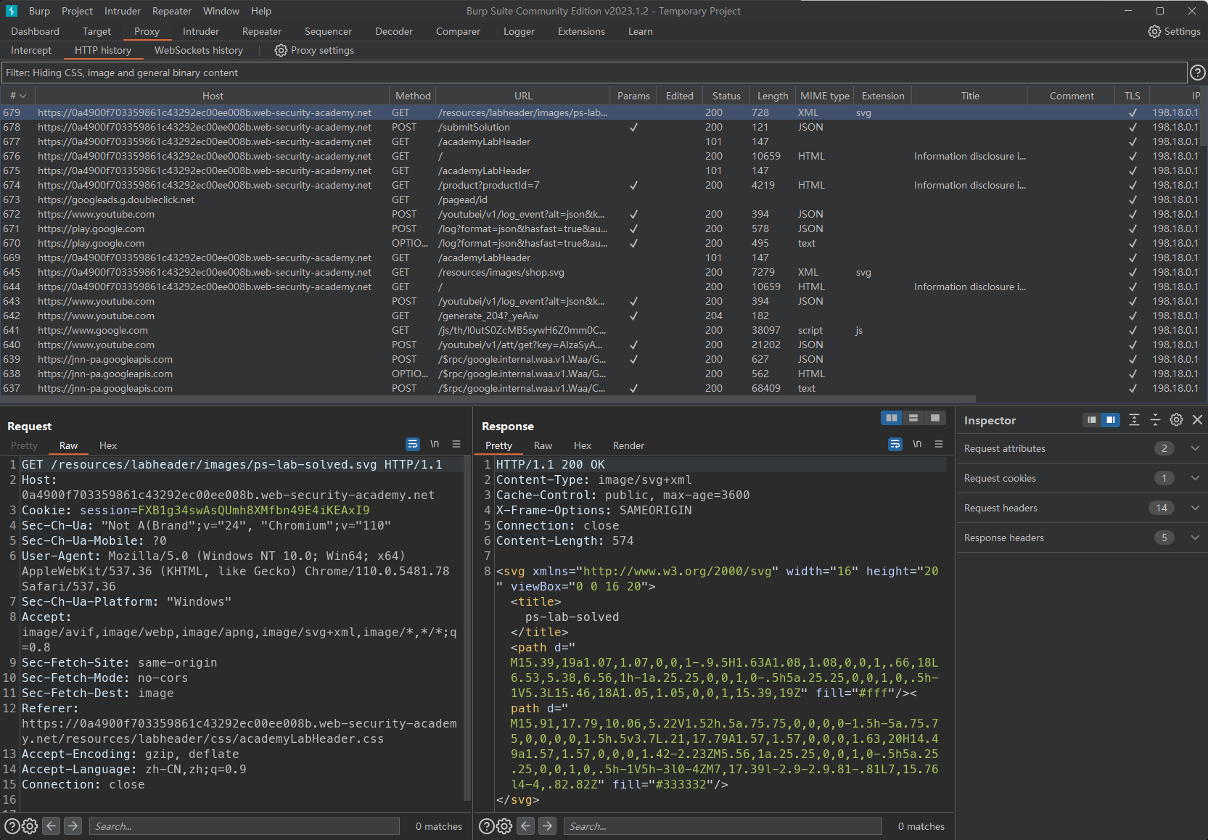Open Proxy settings gear icon
Image resolution: width=1208 pixels, height=840 pixels.
coord(281,50)
